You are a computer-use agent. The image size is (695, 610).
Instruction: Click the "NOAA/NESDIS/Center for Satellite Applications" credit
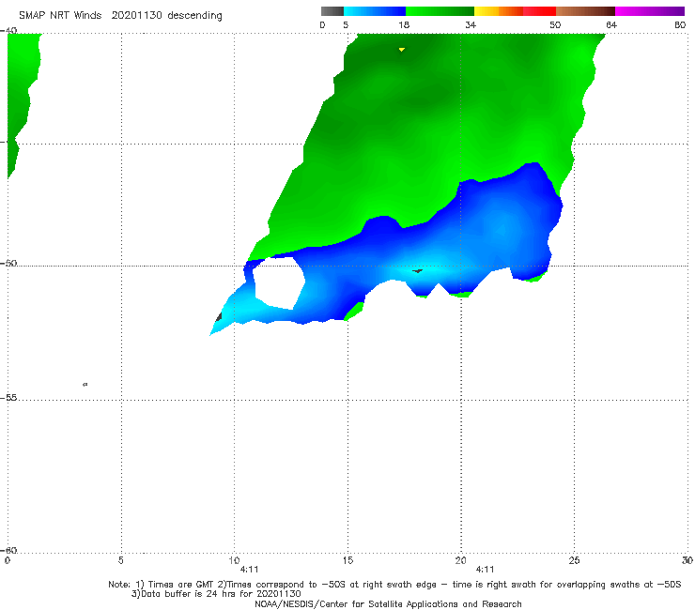click(x=388, y=603)
